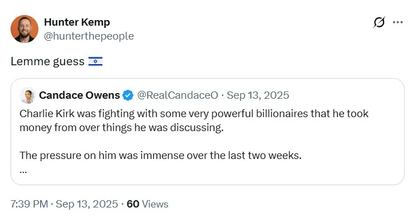The height and width of the screenshot is (222, 413).
Task: Click quoted post date Sep 13, 2025
Action: coord(258,95)
